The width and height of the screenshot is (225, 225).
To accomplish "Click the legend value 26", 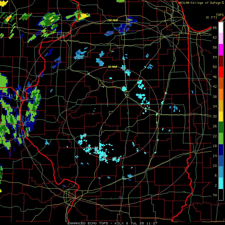I will (x=215, y=126).
